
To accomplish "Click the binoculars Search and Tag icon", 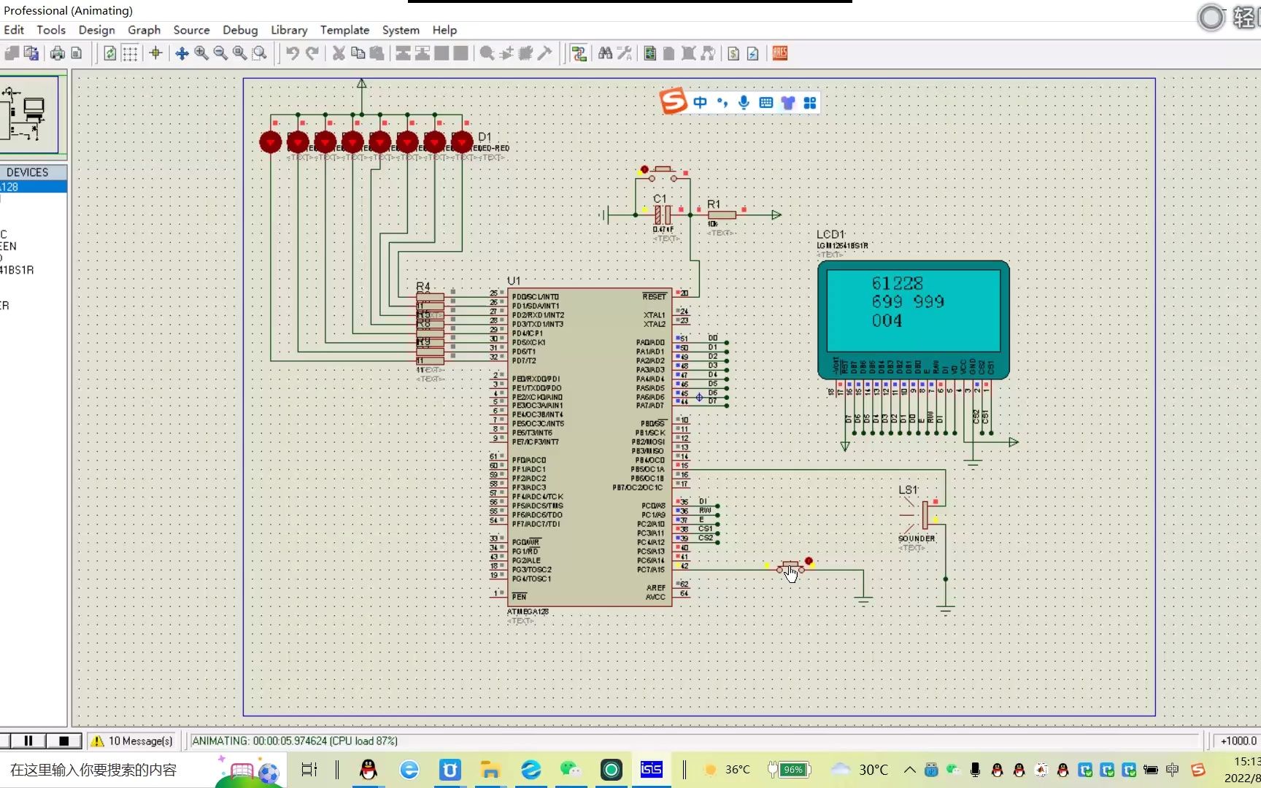I will click(x=605, y=53).
